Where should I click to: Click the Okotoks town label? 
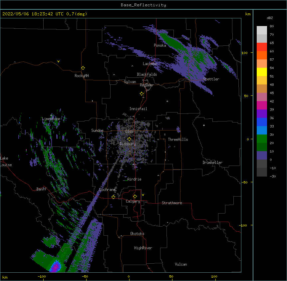(137, 234)
